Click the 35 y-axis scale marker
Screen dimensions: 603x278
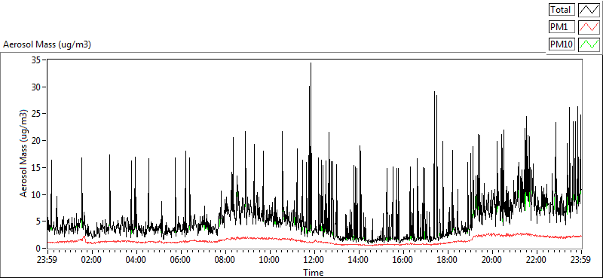click(36, 60)
